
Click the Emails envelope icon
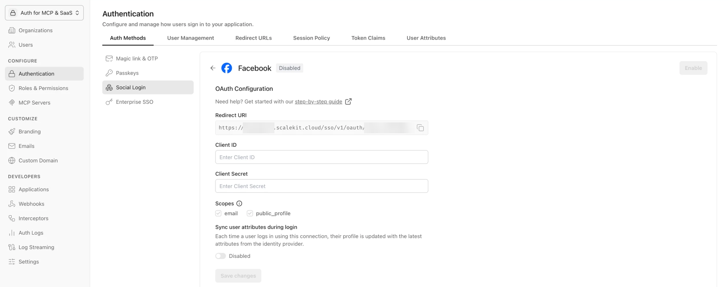point(12,146)
